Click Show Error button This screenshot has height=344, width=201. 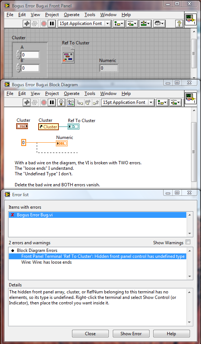click(x=131, y=333)
